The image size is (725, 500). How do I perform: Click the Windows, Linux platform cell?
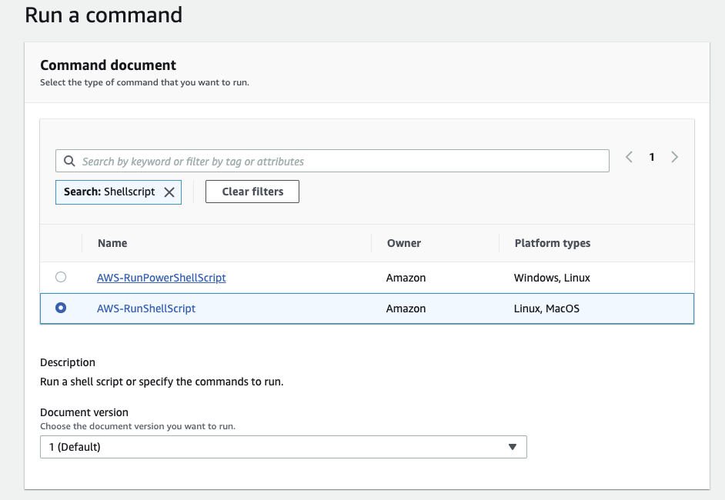(x=552, y=278)
